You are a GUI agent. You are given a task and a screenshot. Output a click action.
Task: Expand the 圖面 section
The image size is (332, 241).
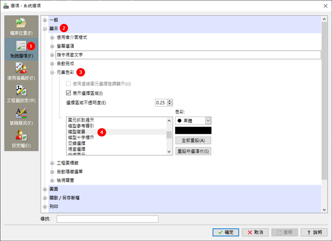45,189
